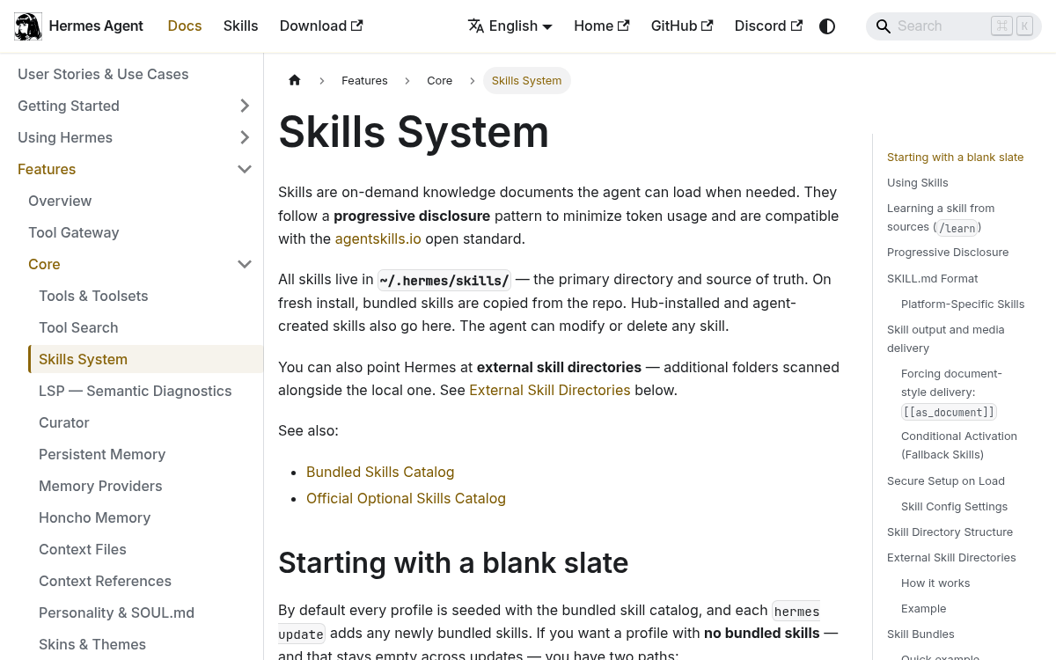Image resolution: width=1056 pixels, height=660 pixels.
Task: Open the Skills navbar tab
Action: point(240,26)
